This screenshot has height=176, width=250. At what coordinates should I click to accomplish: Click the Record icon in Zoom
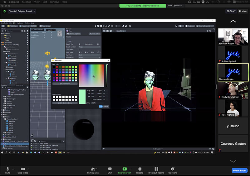[140, 169]
